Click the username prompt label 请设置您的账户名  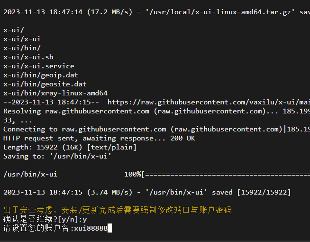pos(36,228)
